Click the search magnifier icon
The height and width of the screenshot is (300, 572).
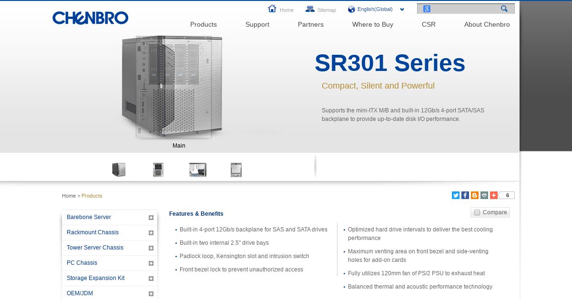coord(504,9)
